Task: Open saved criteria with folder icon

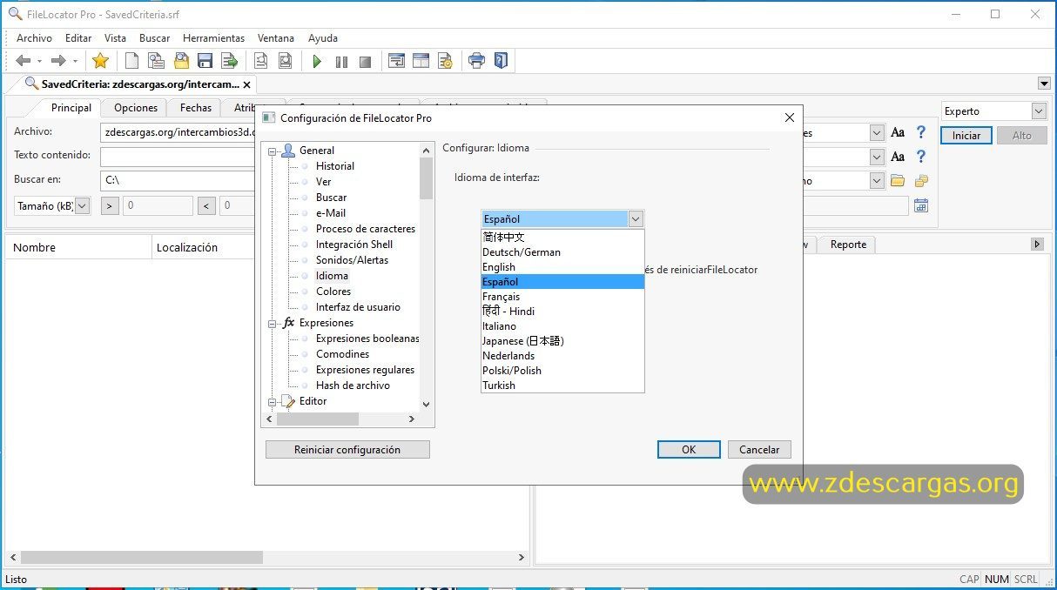Action: pyautogui.click(x=181, y=61)
